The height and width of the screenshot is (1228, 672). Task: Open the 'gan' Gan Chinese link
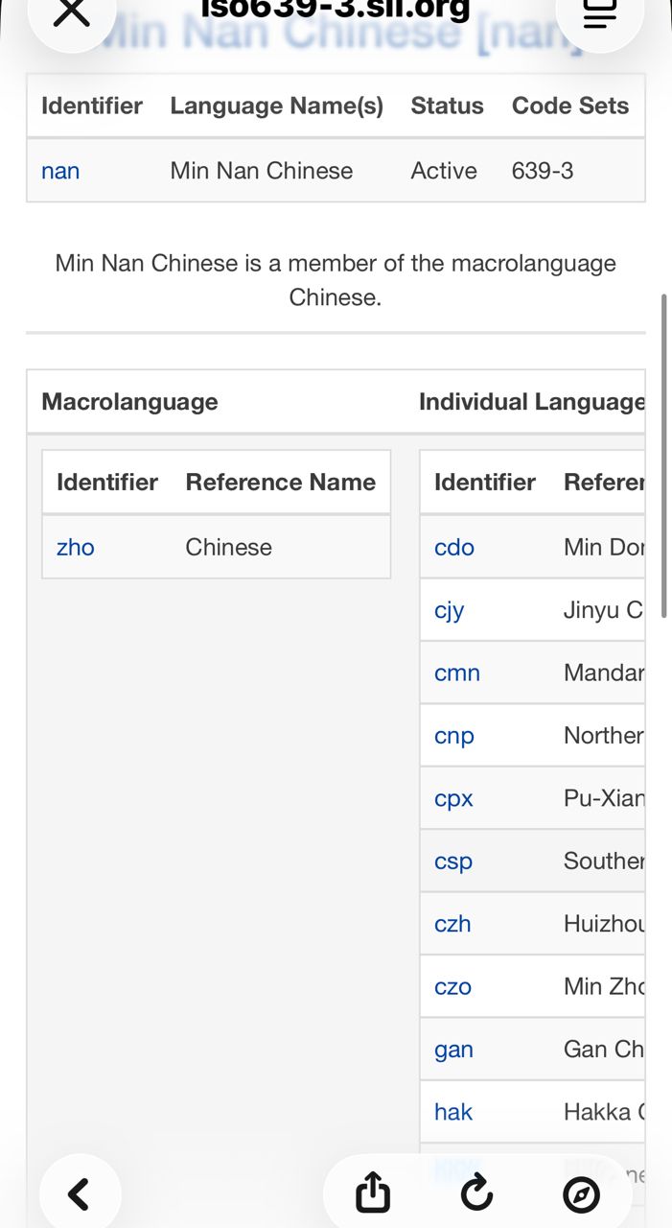(453, 1050)
